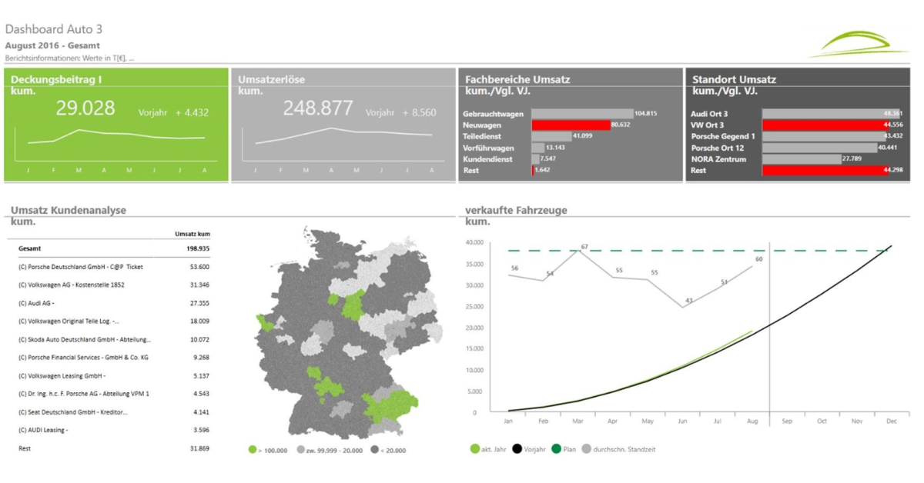Select the 31.869 Rest value in customer table
Viewport: 924px width, 483px height.
tap(199, 448)
